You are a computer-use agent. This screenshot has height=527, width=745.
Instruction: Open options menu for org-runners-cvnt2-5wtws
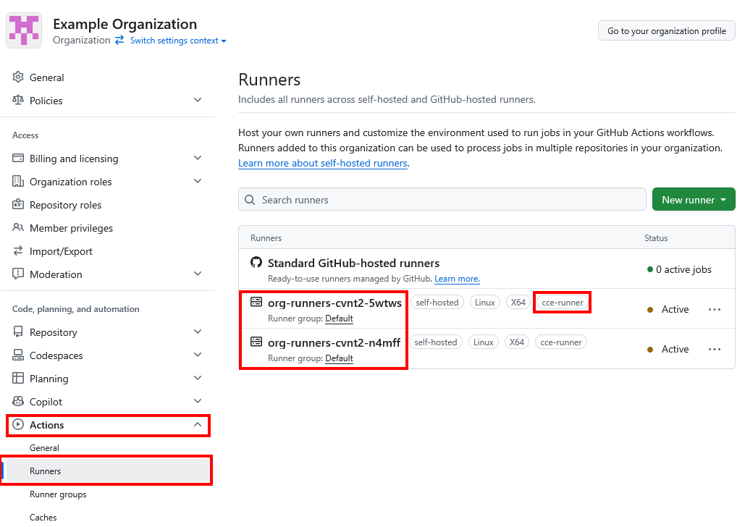(714, 309)
